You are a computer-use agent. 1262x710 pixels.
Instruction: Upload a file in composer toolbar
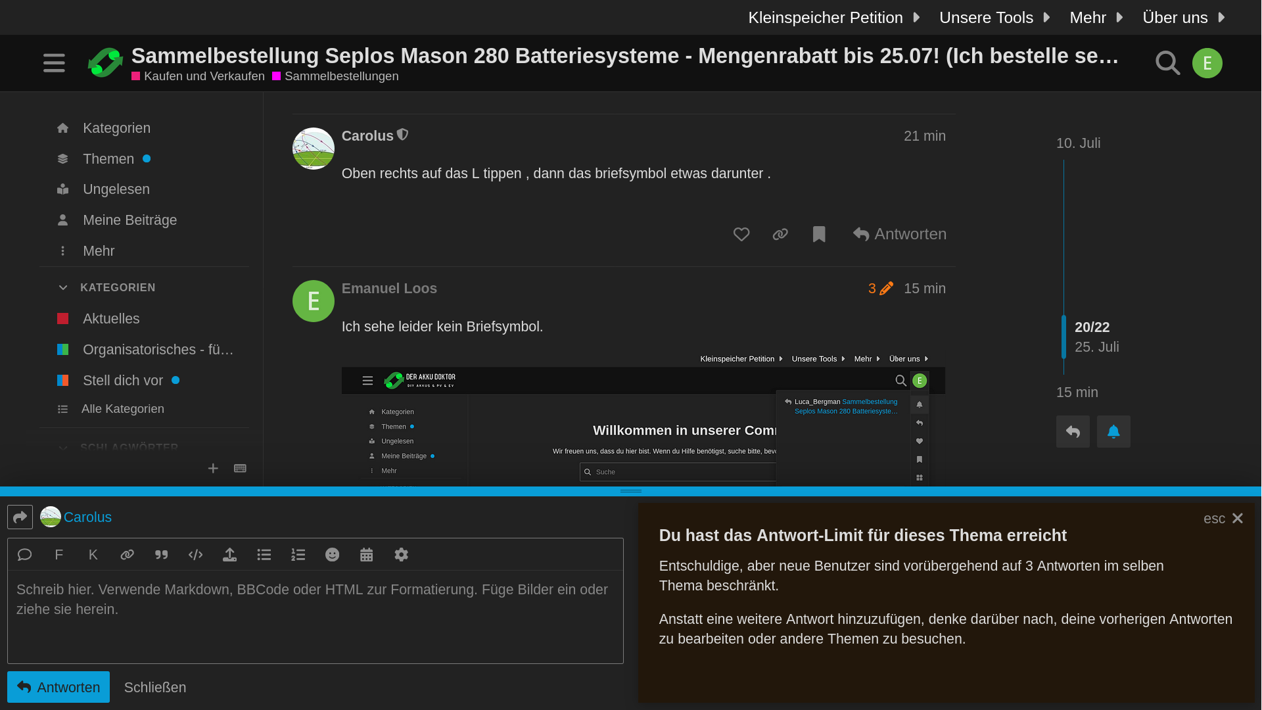click(x=229, y=555)
